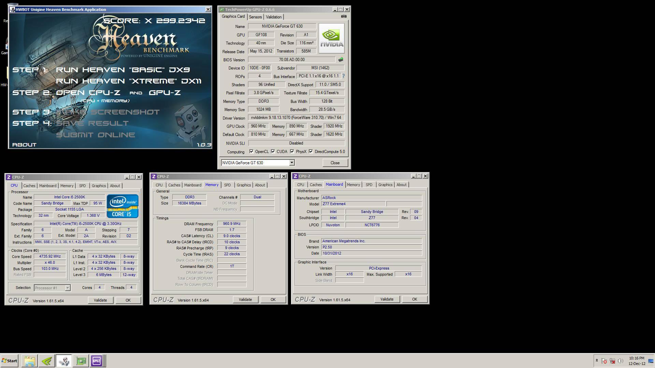This screenshot has height=368, width=655.
Task: Open SPD tab in the CPU-Z Memory window
Action: [x=227, y=185]
